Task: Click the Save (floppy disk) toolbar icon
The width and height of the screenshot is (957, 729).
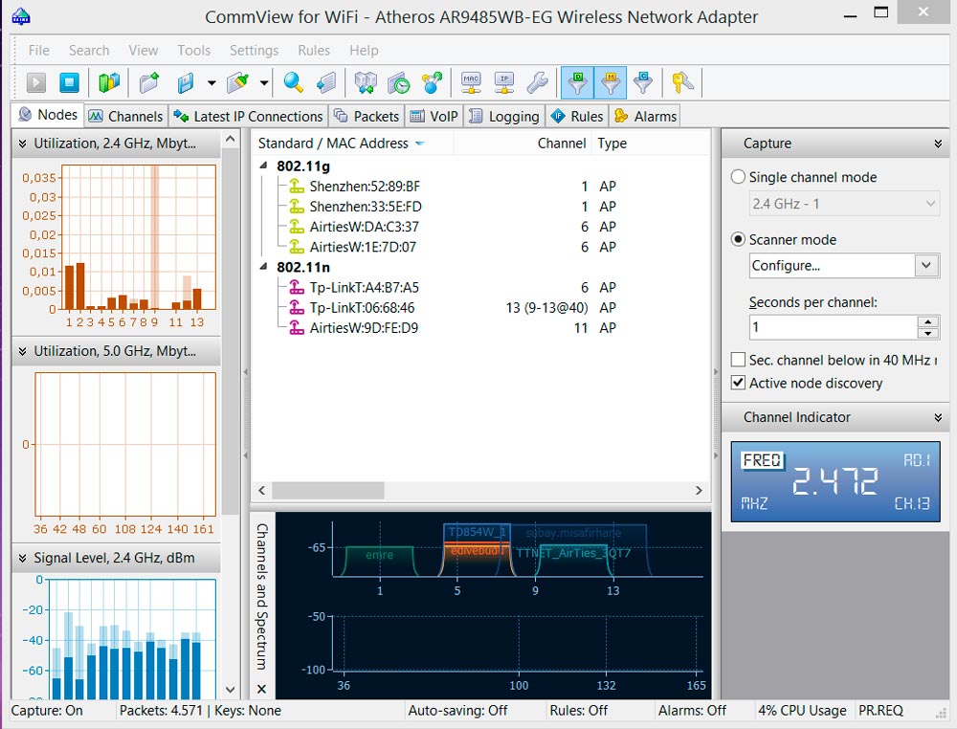Action: point(186,82)
